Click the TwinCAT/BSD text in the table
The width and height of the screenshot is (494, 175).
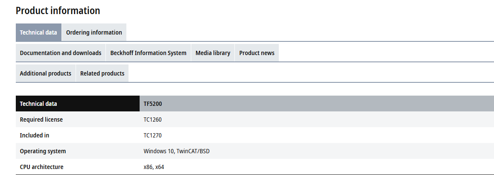coord(193,151)
